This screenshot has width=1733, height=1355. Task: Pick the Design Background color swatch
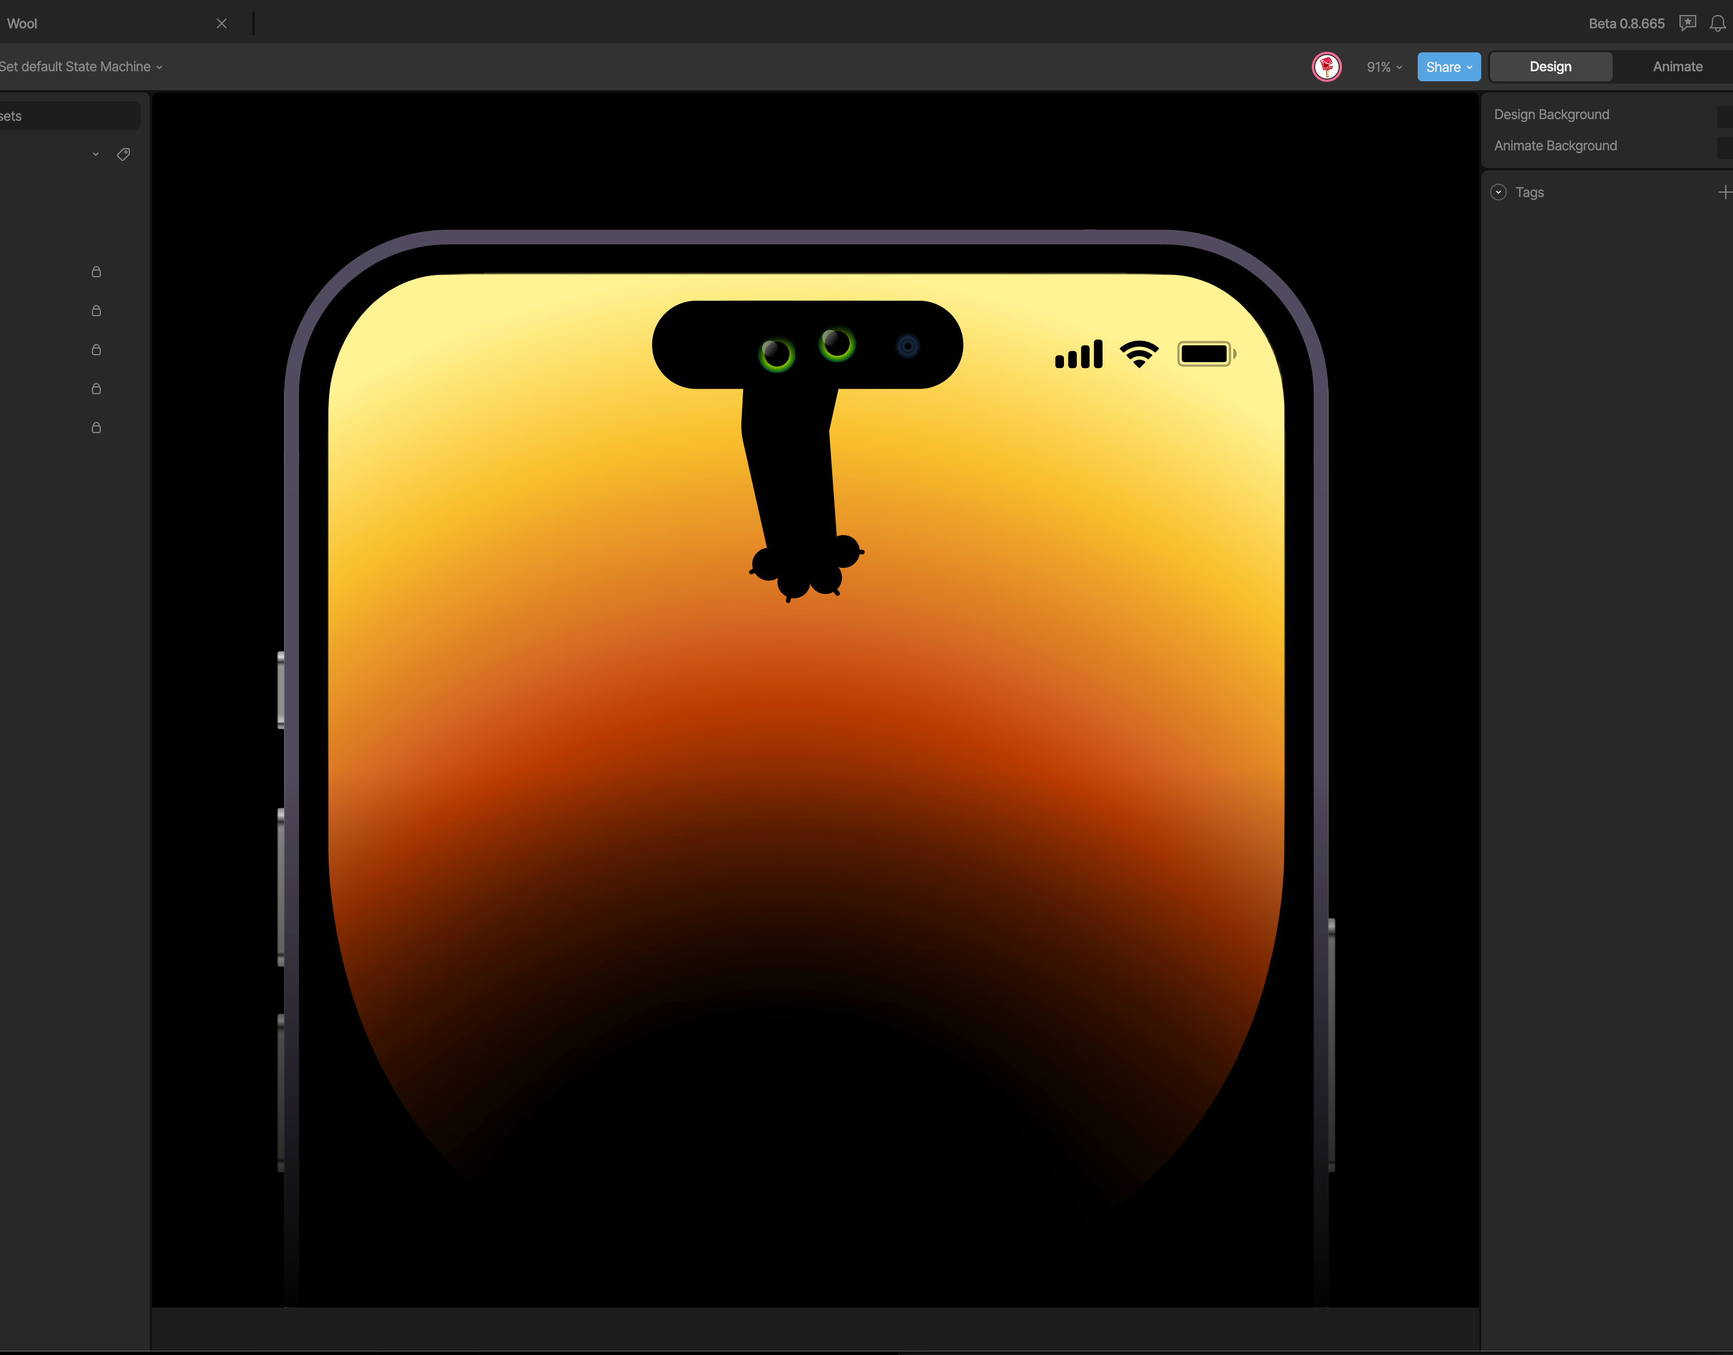click(x=1725, y=116)
